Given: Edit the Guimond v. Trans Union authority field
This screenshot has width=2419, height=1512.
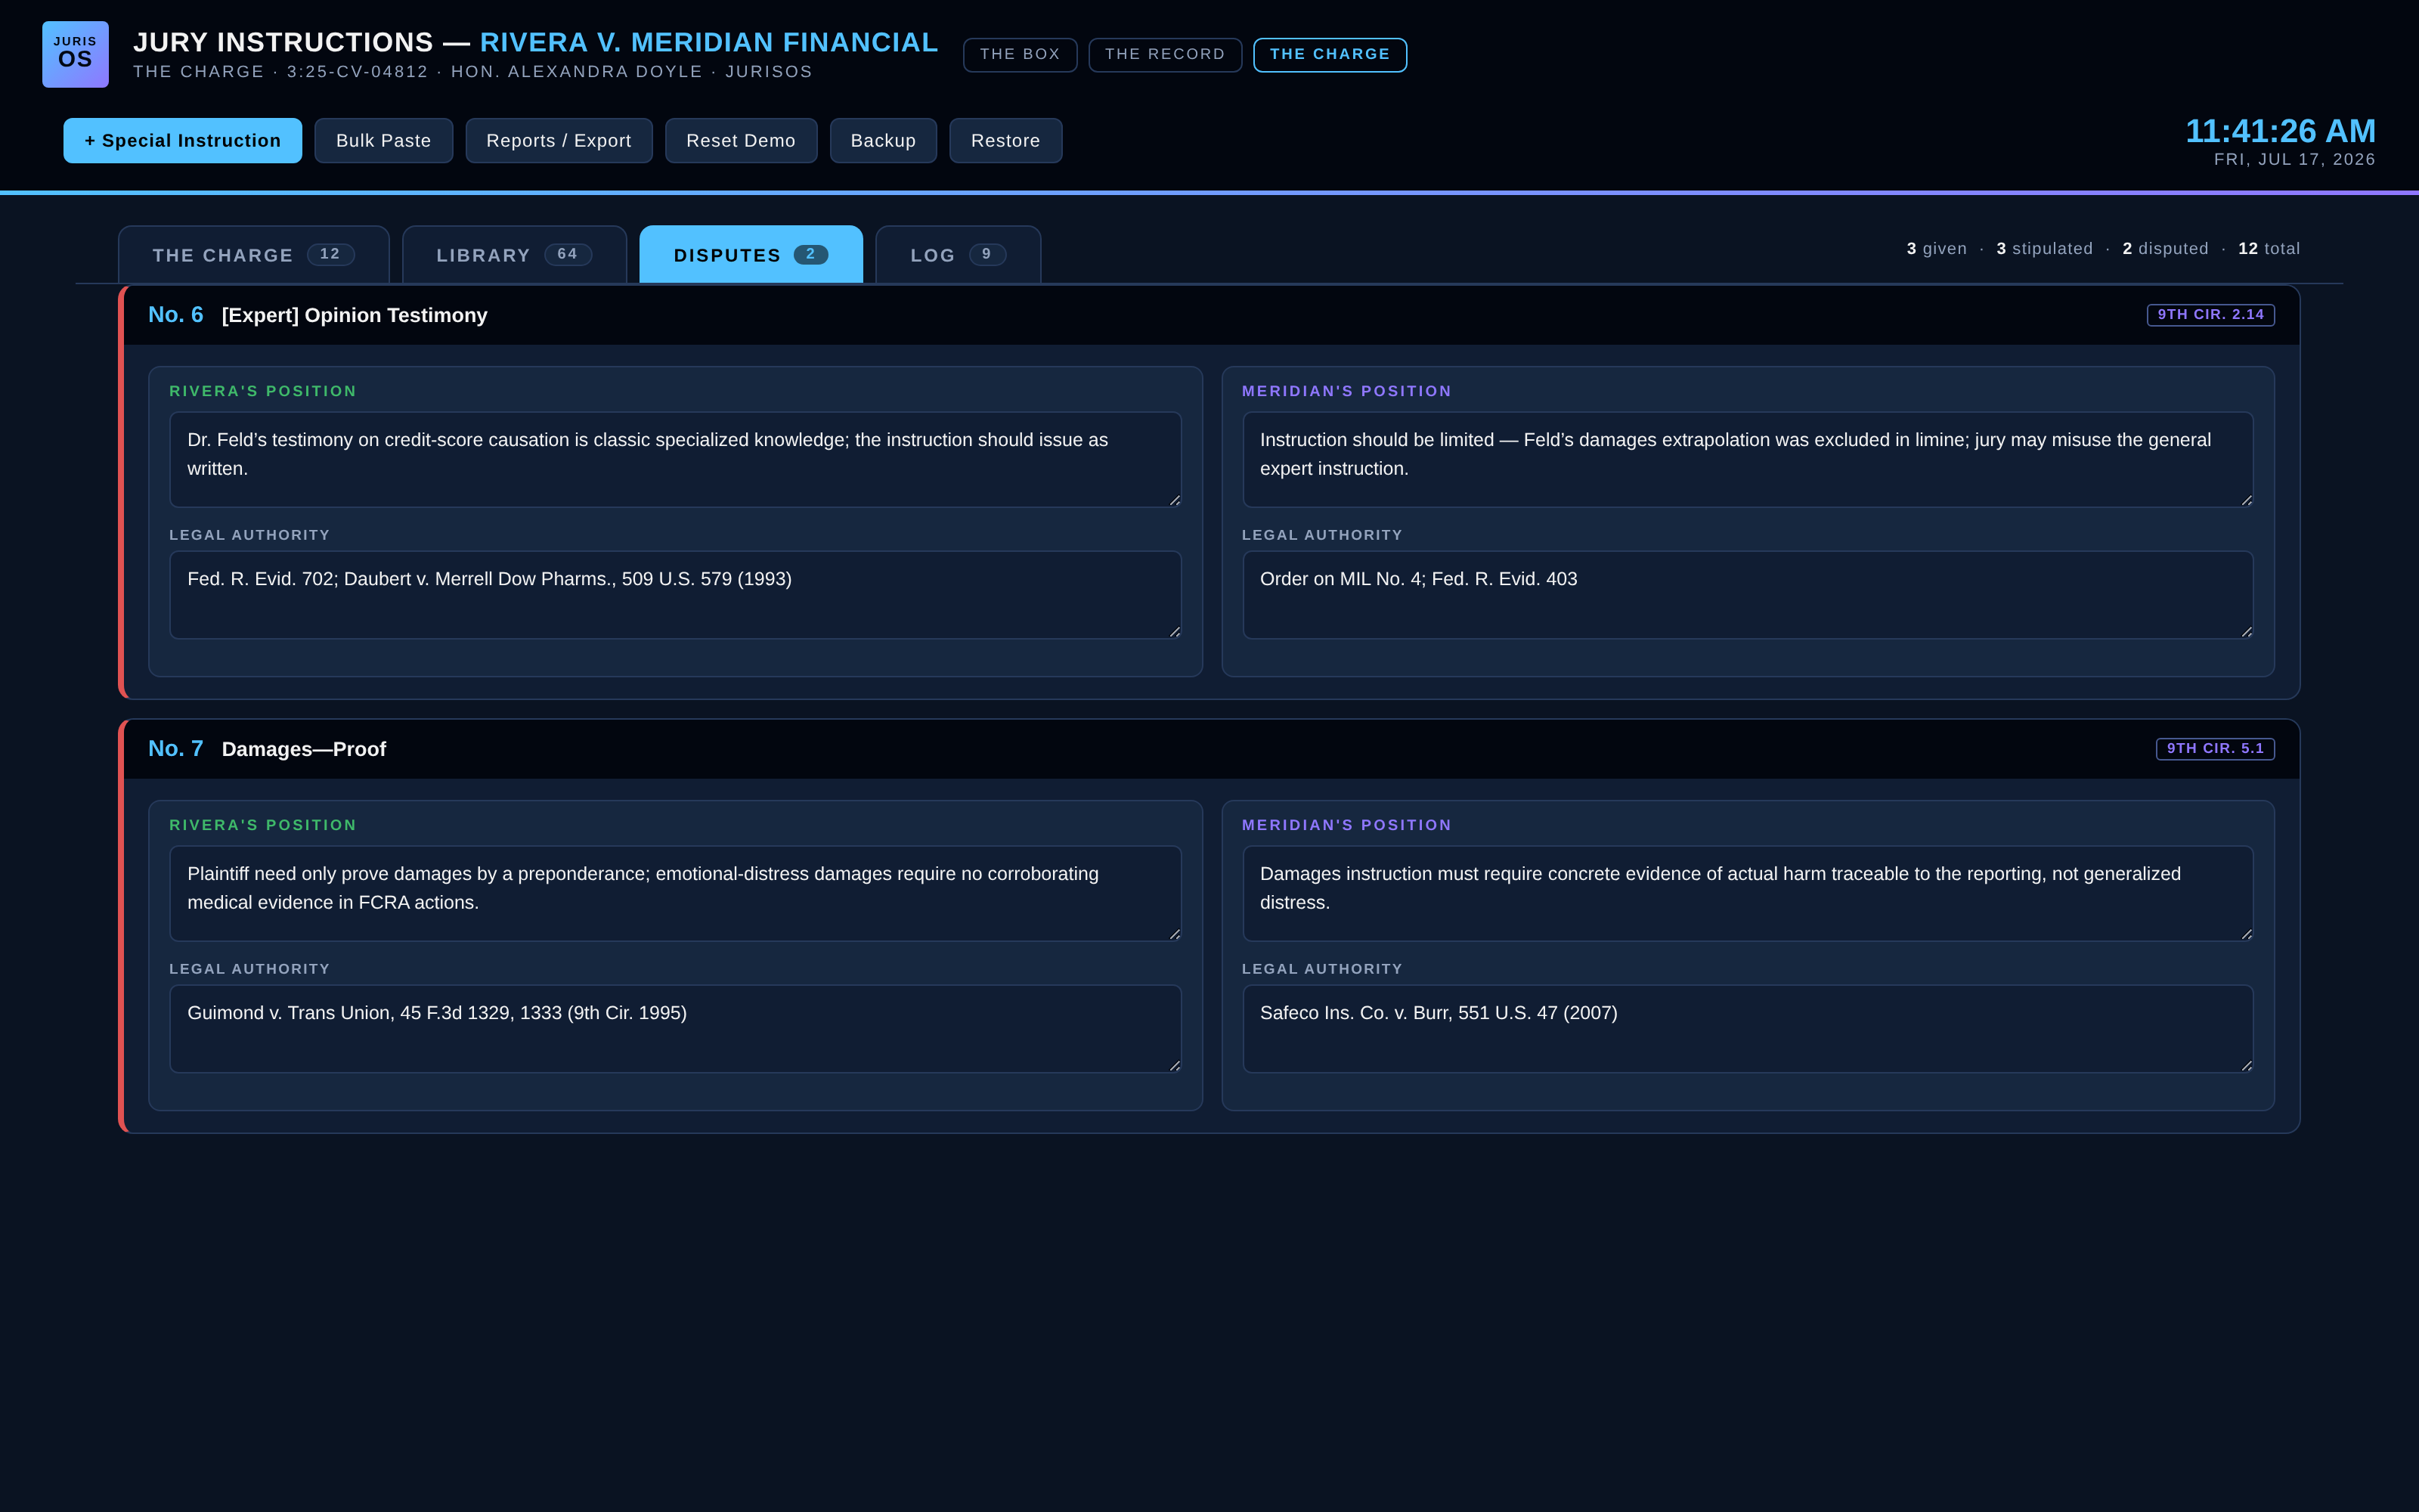Looking at the screenshot, I should (676, 1029).
